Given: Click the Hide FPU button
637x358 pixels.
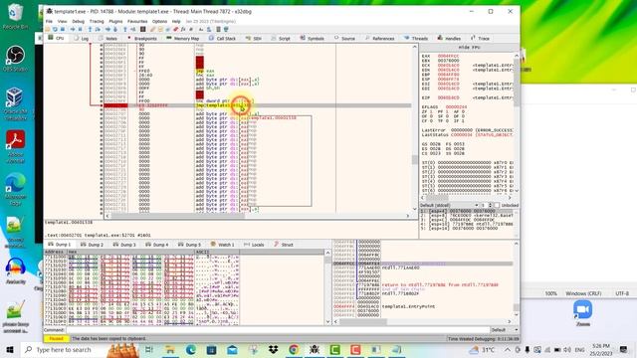Looking at the screenshot, I should point(469,48).
